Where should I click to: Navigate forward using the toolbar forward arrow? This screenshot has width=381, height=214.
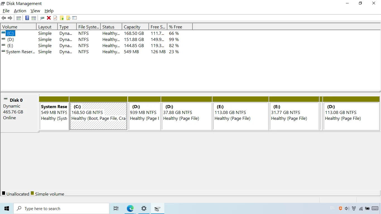pyautogui.click(x=10, y=18)
